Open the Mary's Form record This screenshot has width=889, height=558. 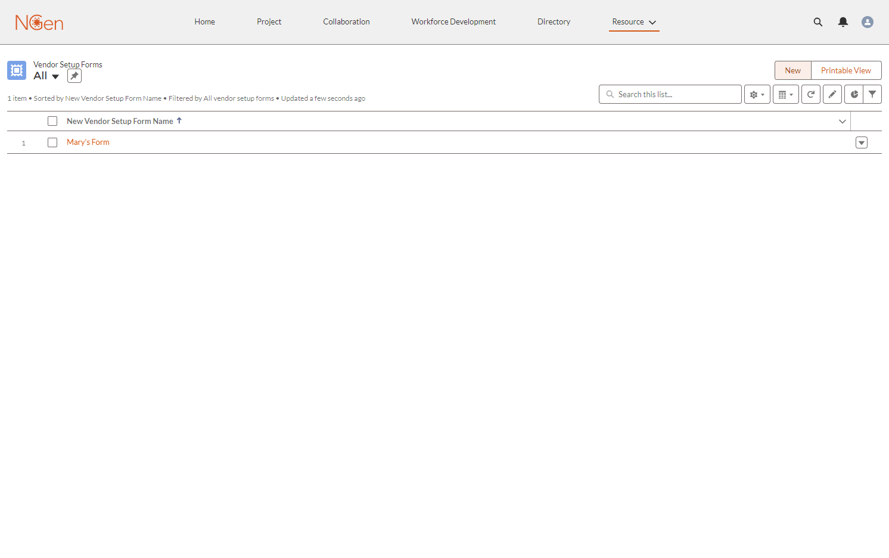pyautogui.click(x=88, y=142)
